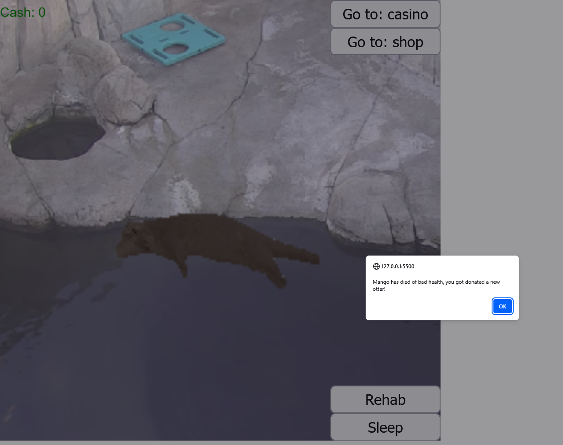This screenshot has height=445, width=563.
Task: Send the otter to Rehab
Action: point(385,399)
